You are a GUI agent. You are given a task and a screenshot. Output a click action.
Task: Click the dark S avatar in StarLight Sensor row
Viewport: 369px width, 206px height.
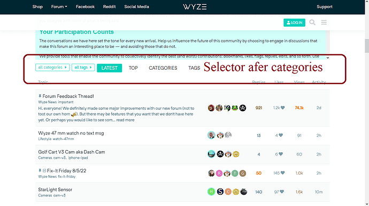coord(220,192)
